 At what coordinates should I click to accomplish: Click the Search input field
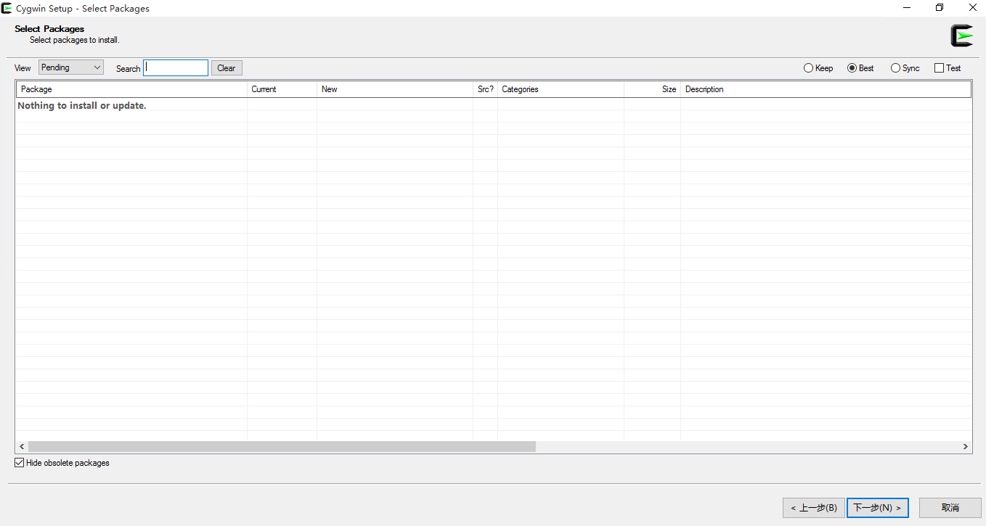(x=176, y=67)
